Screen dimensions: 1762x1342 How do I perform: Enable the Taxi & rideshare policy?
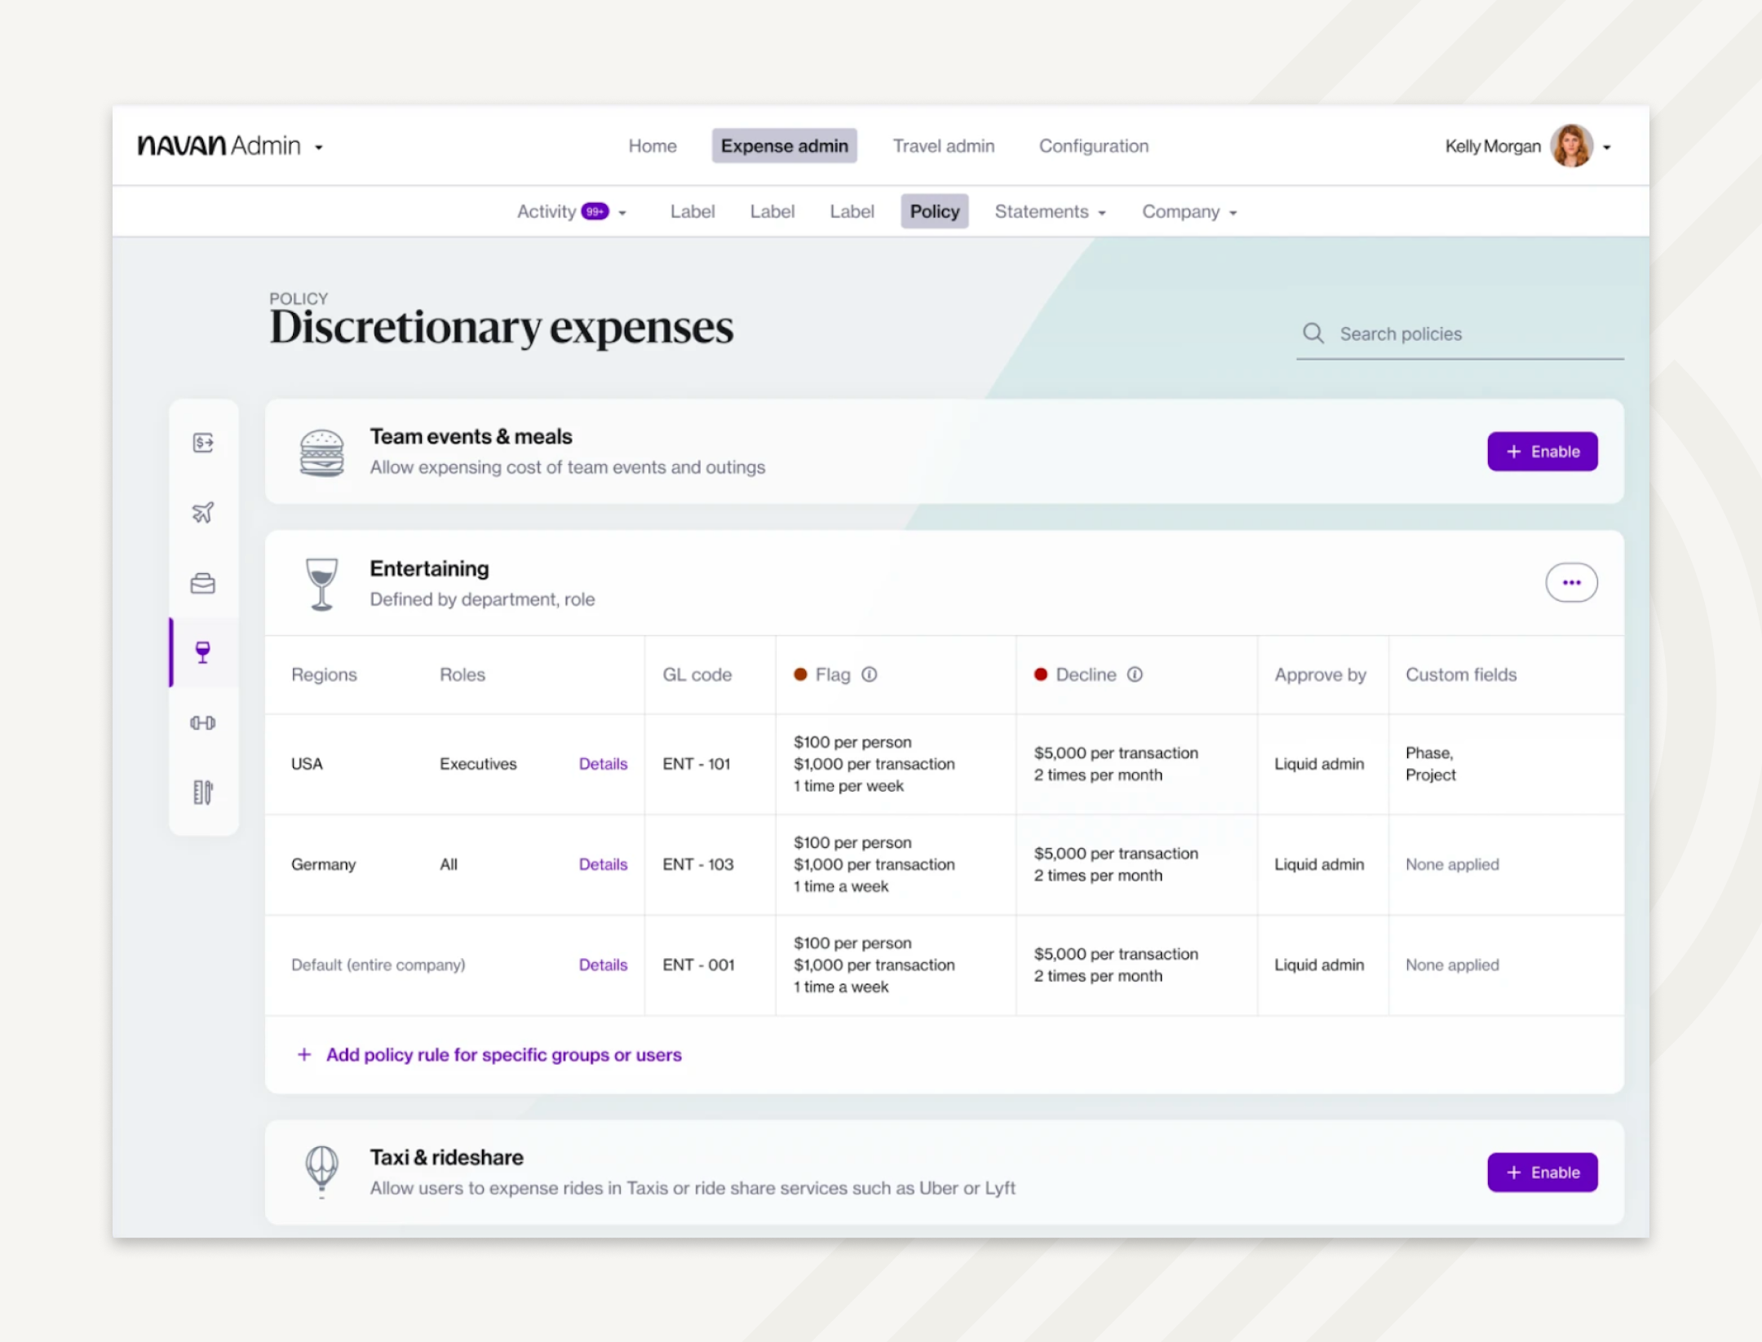pyautogui.click(x=1543, y=1172)
